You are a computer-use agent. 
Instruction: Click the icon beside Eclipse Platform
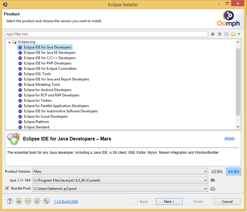pyautogui.click(x=20, y=122)
